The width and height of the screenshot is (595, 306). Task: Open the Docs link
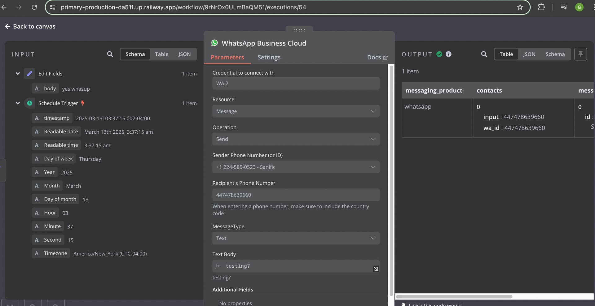click(x=377, y=58)
